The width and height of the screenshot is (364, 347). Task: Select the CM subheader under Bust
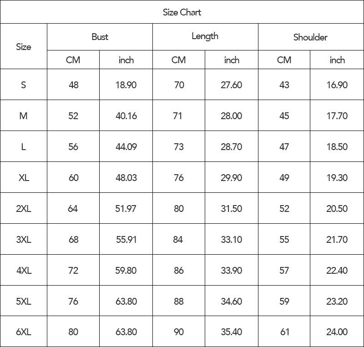pos(73,60)
